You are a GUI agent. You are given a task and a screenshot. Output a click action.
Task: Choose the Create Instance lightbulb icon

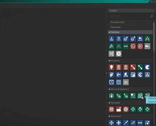pos(111,67)
